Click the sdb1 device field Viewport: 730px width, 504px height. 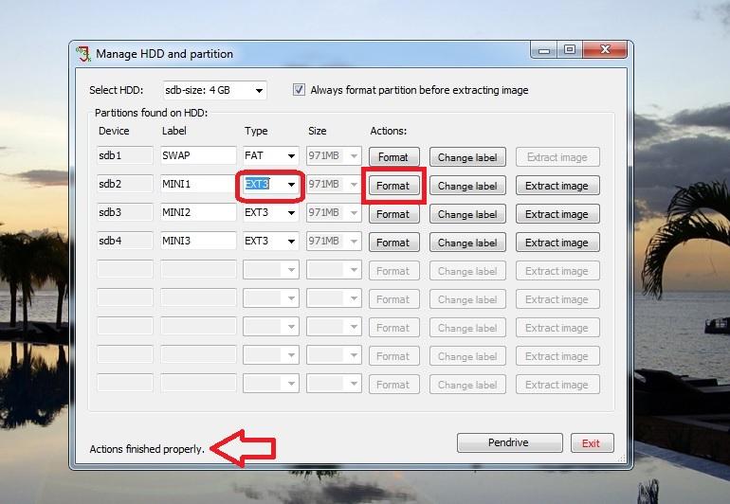125,155
